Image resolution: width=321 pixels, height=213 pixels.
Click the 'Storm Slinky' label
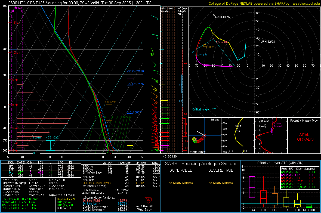(x=197, y=152)
